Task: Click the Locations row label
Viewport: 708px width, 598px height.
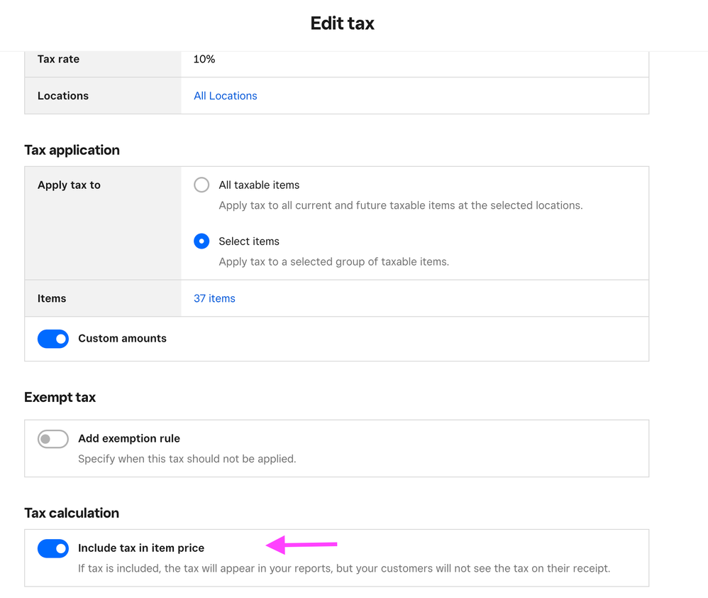Action: tap(63, 96)
